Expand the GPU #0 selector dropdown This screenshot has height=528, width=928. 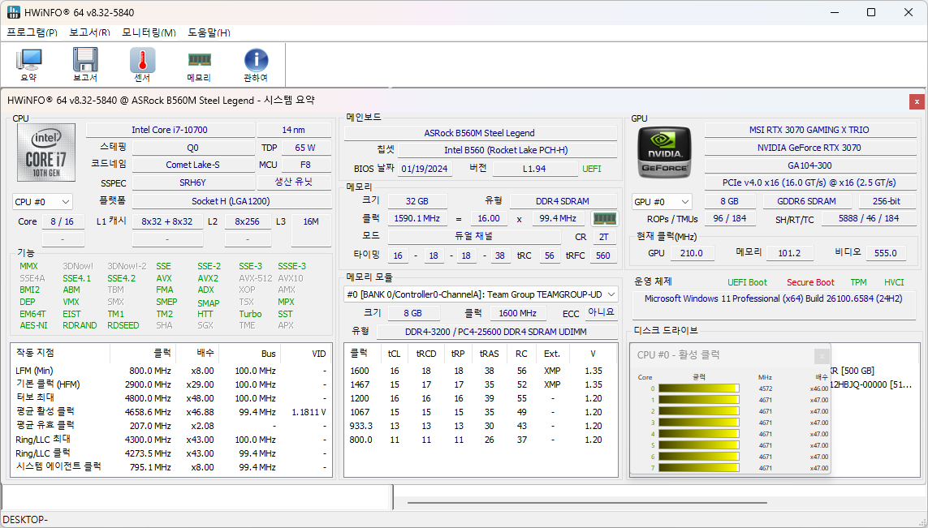[x=662, y=202]
